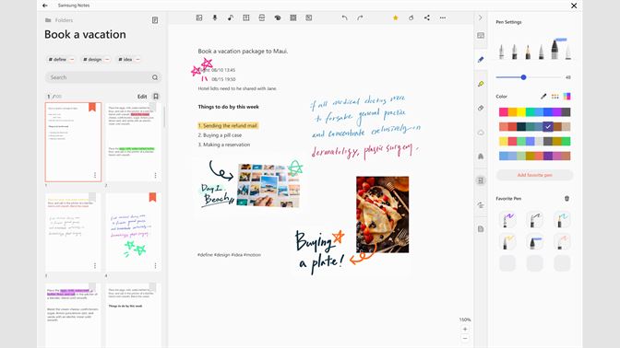
Task: Delete favorite pens with the trash icon
Action: (x=567, y=199)
